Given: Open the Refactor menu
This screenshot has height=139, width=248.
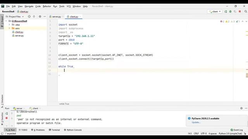Looking at the screenshot, I should coord(47,6).
